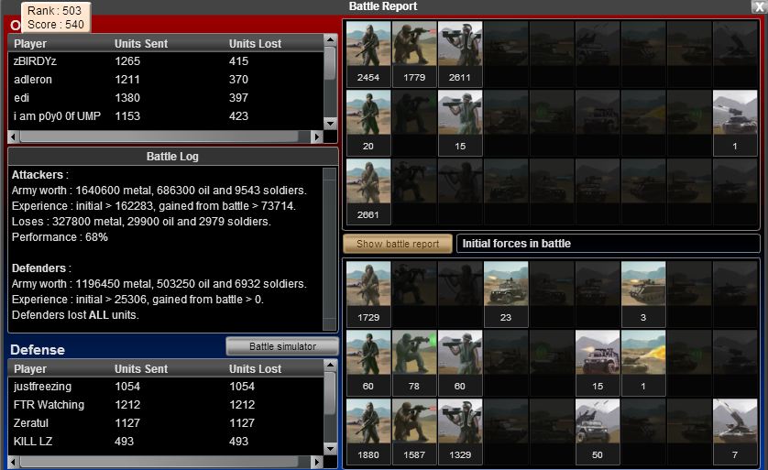The image size is (768, 470).
Task: Click attacker camouflage soldier unit showing 2661
Action: (x=368, y=191)
